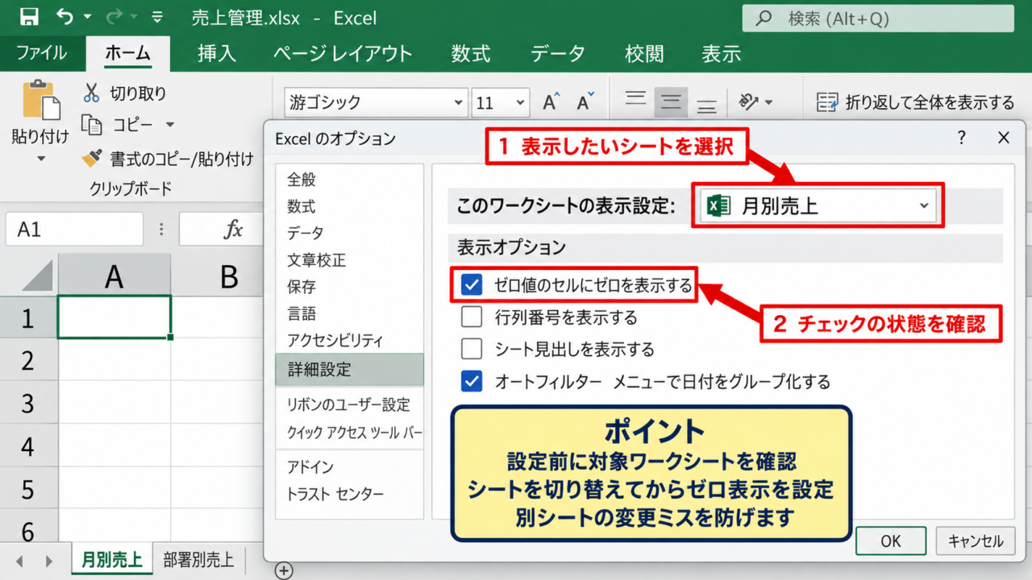Click the next sheet scroll arrow
This screenshot has height=580, width=1032.
tap(48, 561)
